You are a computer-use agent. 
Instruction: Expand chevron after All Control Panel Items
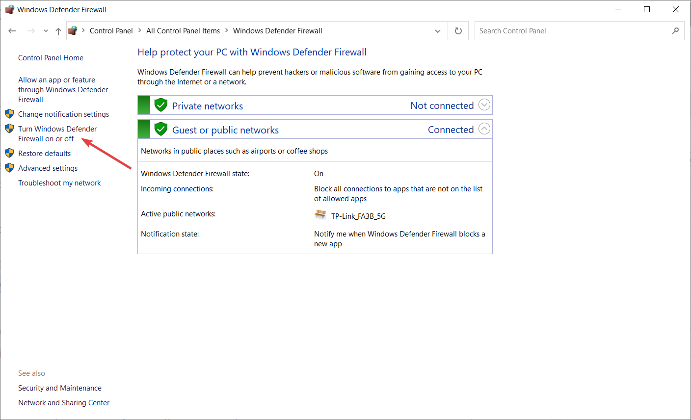coord(227,30)
